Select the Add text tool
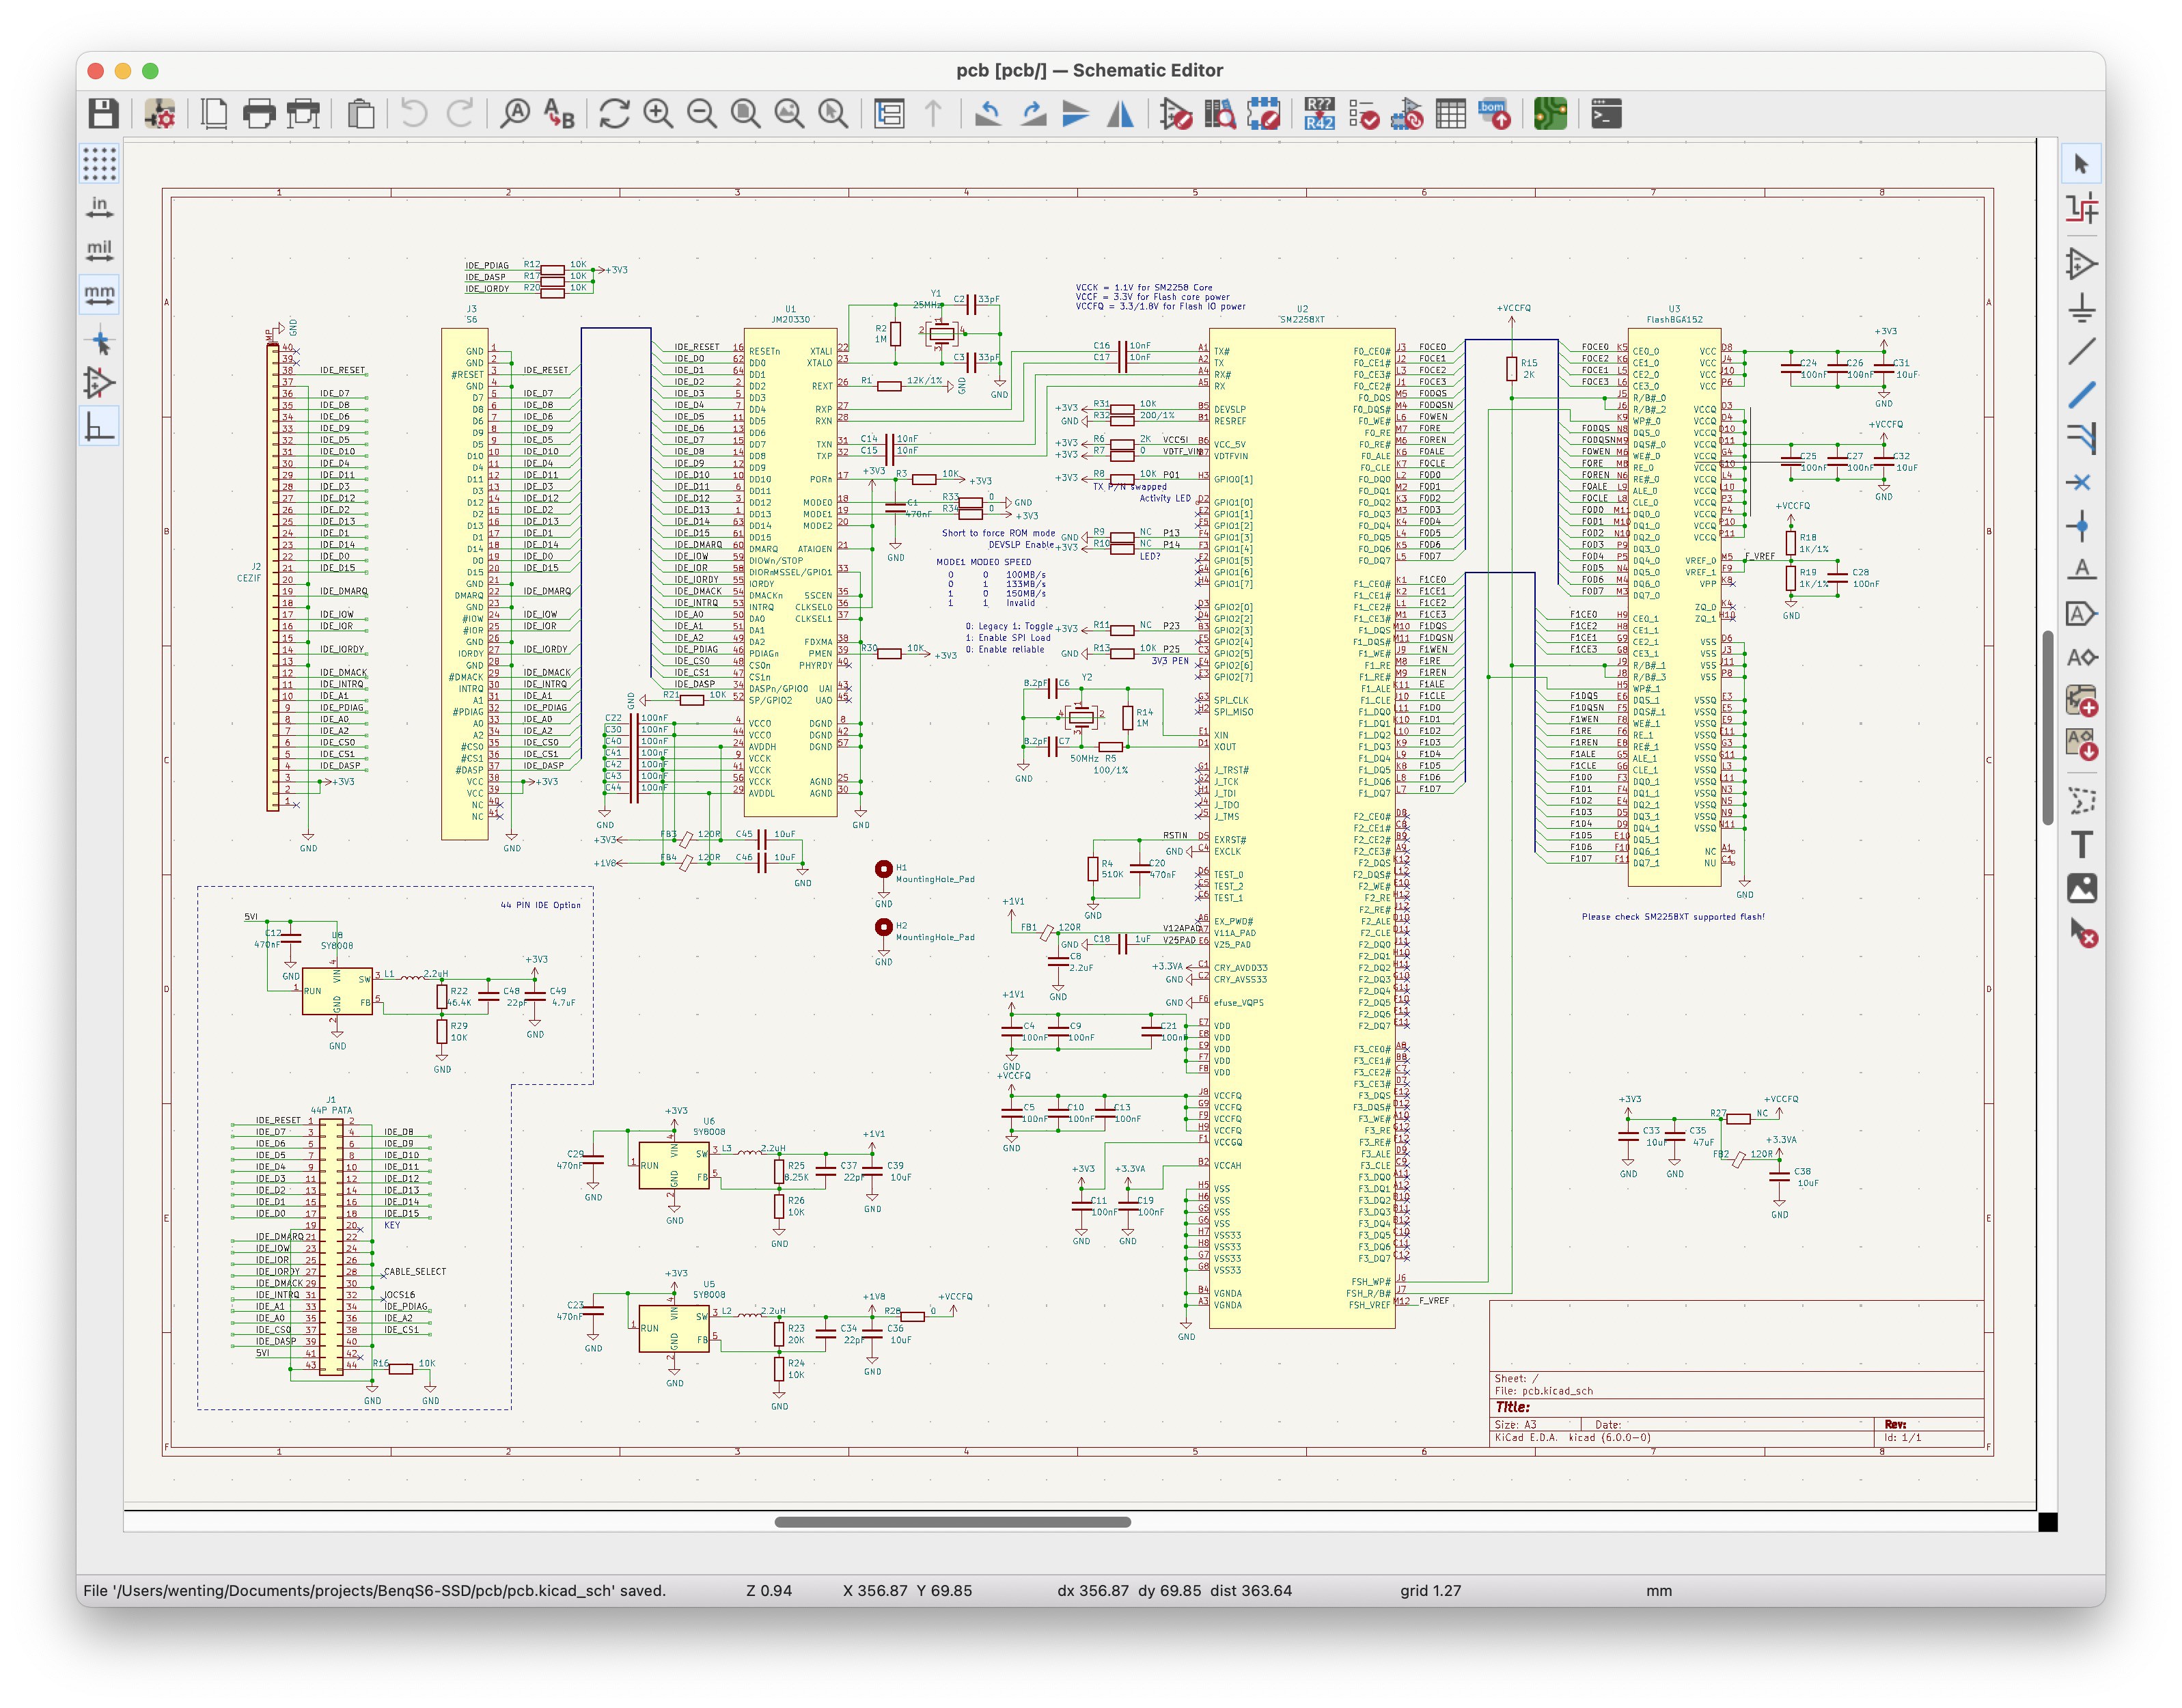 [x=2081, y=845]
